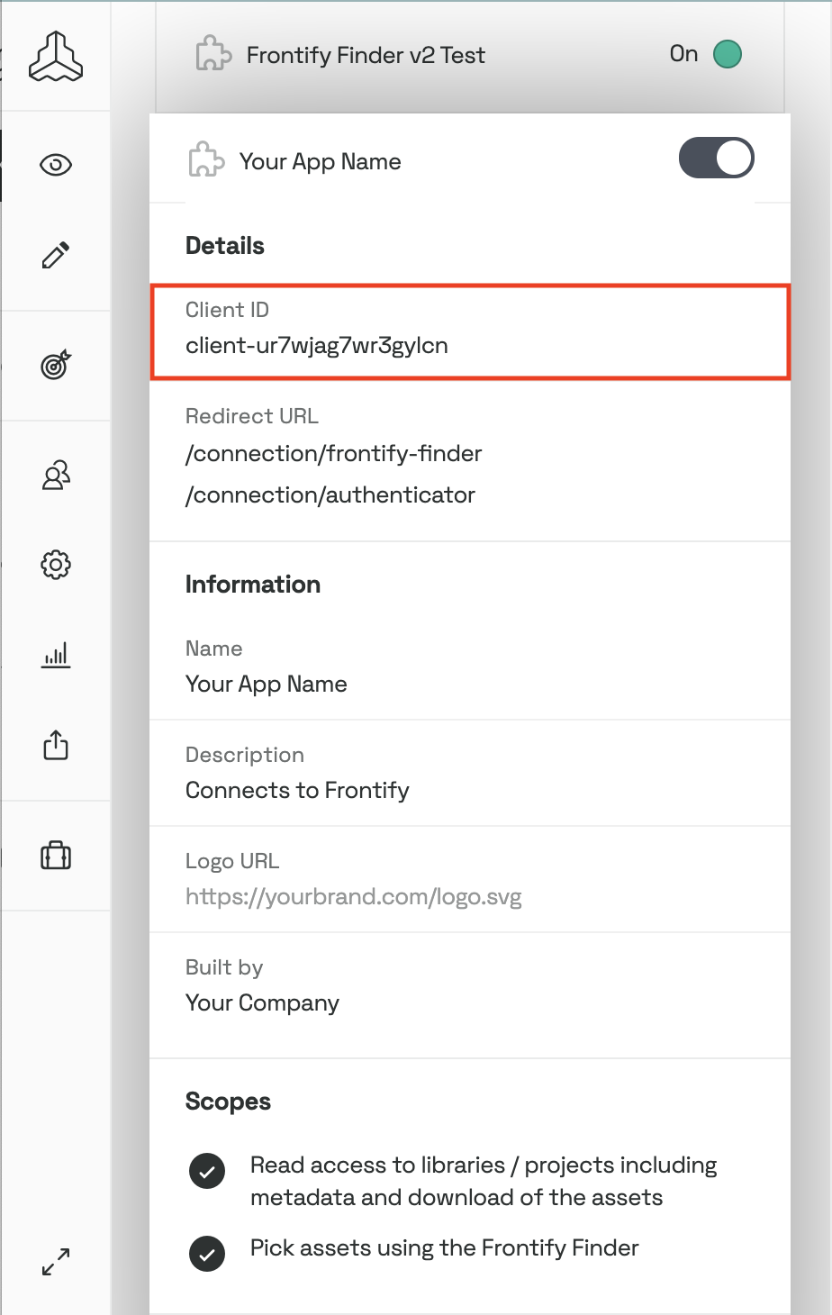832x1315 pixels.
Task: Switch to the eye view mode icon
Action: (56, 165)
